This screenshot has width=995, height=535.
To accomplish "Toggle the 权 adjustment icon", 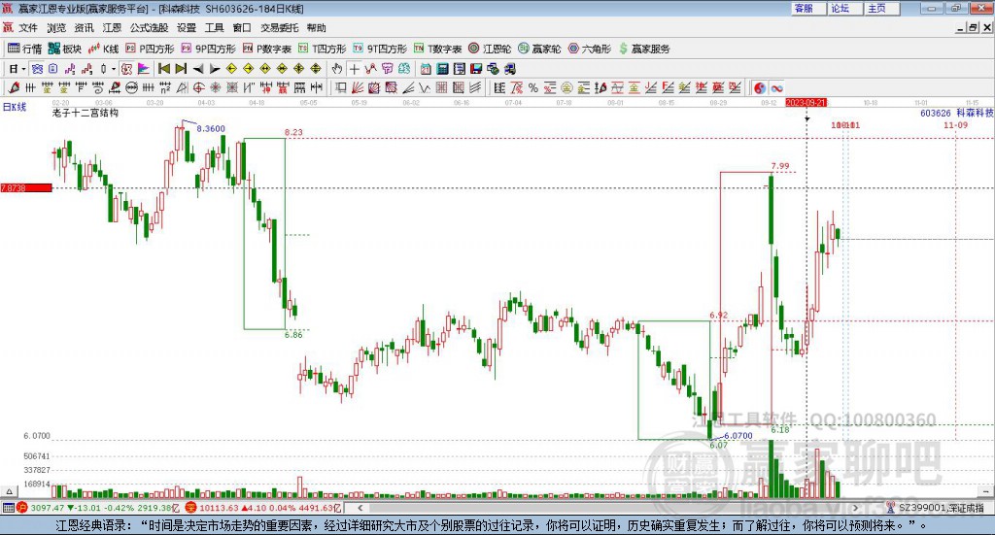I will (127, 69).
